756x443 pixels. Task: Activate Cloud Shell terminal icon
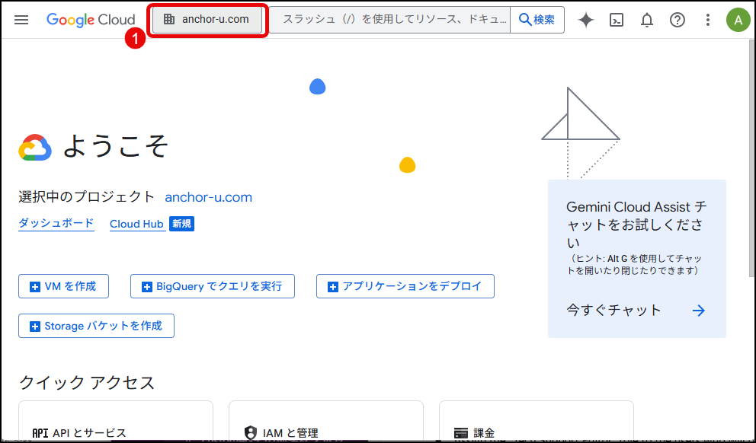[x=617, y=20]
